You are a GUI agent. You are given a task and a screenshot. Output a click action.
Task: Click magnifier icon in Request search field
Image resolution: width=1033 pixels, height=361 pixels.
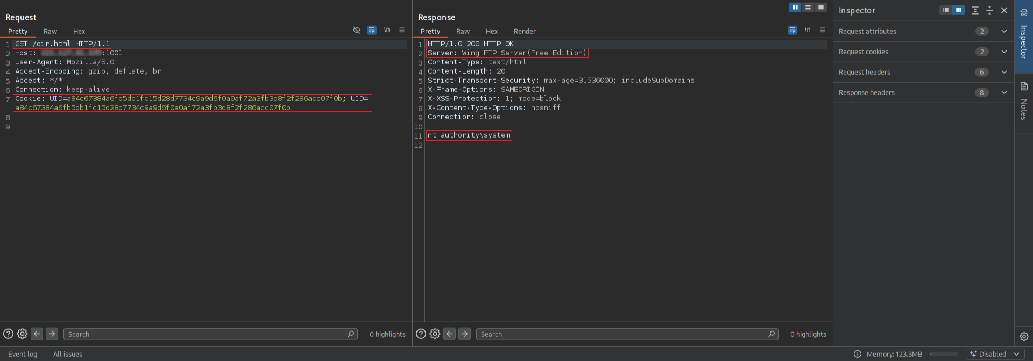tap(351, 334)
